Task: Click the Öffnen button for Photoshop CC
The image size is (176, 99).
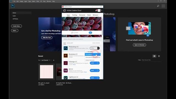Action: click(94, 48)
